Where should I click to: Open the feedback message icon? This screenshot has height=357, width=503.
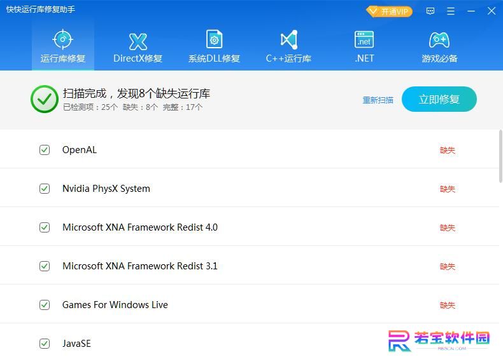(430, 11)
